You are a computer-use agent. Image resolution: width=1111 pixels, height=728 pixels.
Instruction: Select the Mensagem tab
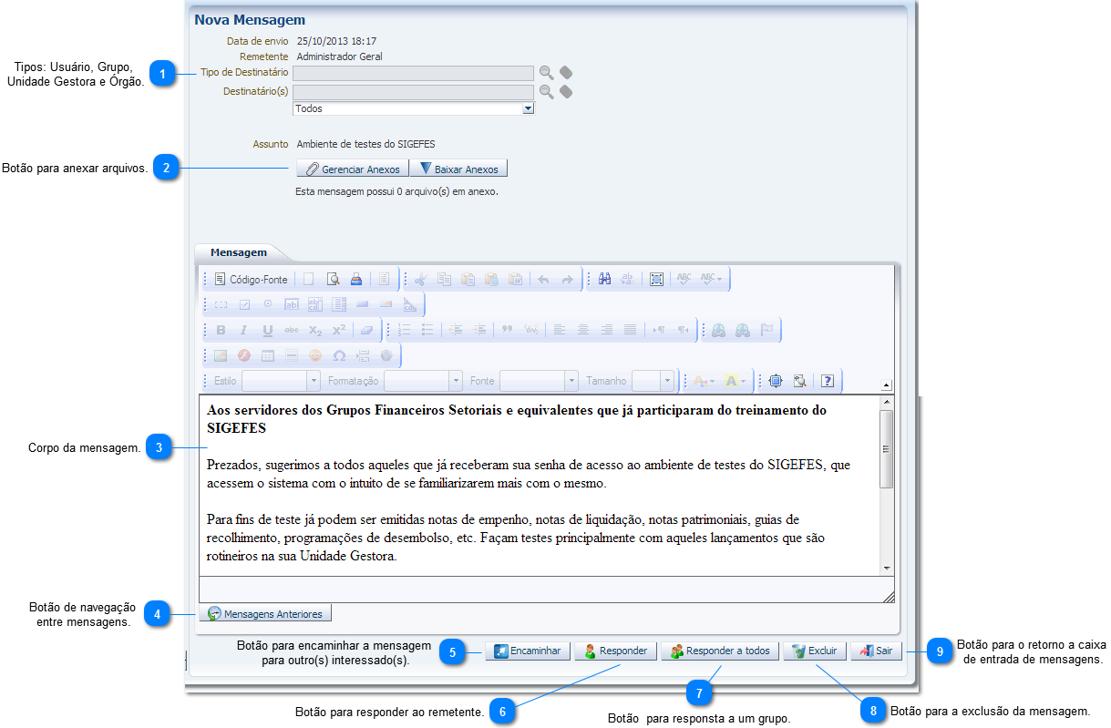point(239,252)
